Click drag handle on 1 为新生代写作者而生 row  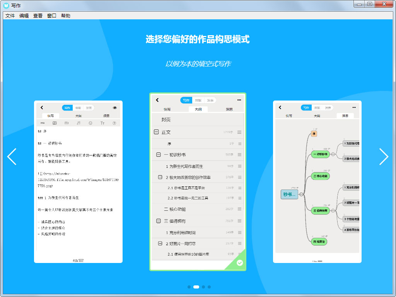240,166
